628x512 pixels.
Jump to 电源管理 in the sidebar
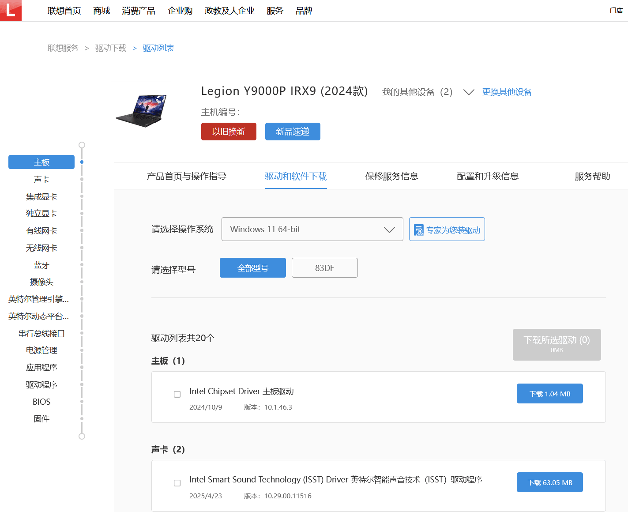click(41, 350)
